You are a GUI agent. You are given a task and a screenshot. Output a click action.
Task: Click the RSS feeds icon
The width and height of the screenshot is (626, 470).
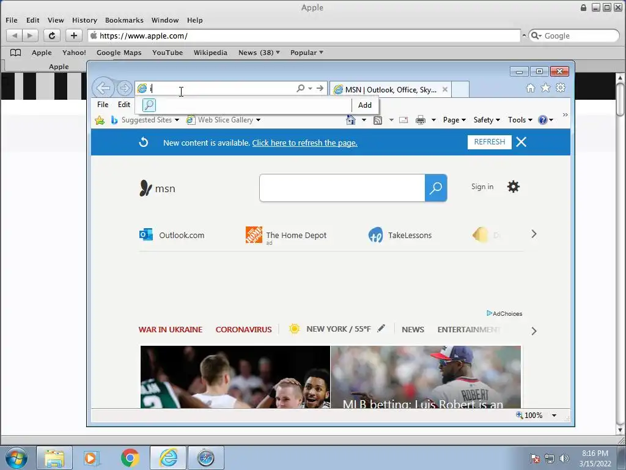coord(378,120)
